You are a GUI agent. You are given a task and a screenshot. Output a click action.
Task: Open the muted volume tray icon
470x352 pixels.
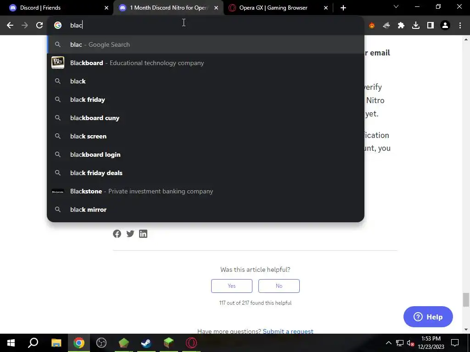tap(411, 343)
